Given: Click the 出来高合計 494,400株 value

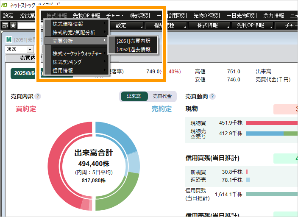Looking at the screenshot, I should (x=94, y=164).
